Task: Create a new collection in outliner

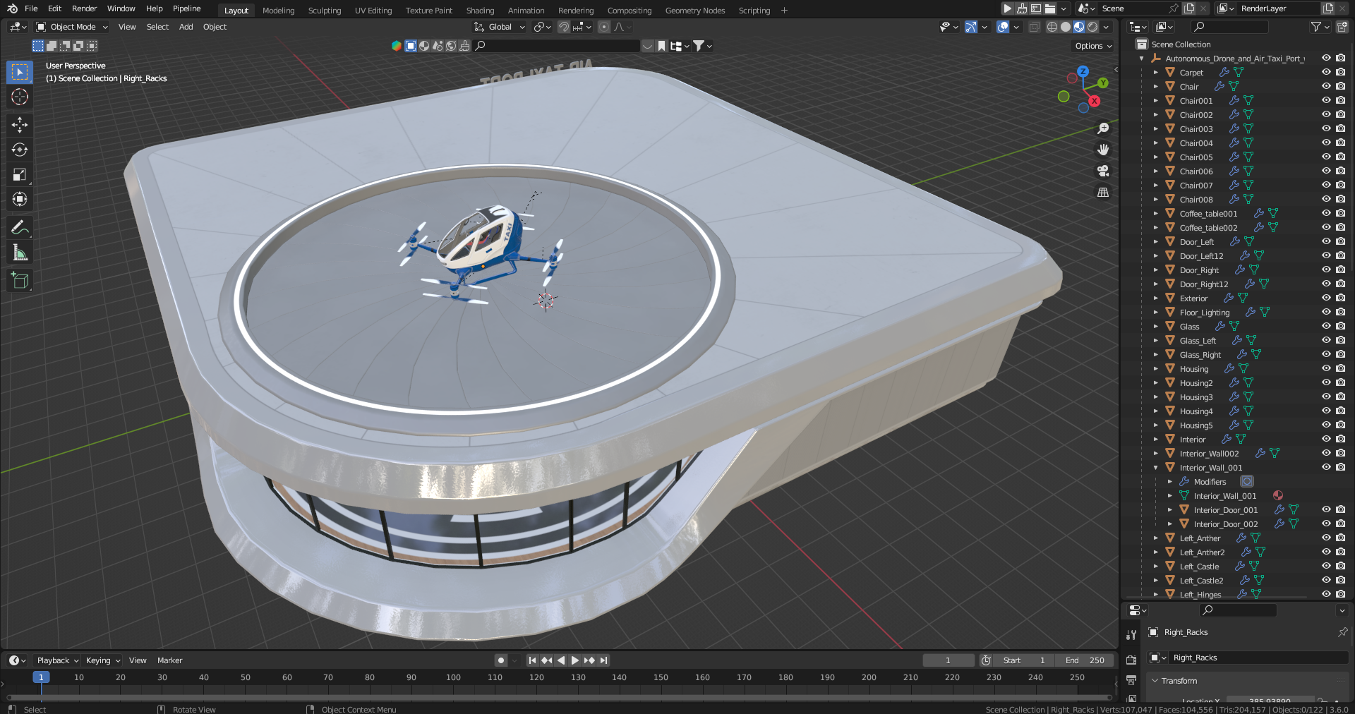Action: click(x=1342, y=27)
